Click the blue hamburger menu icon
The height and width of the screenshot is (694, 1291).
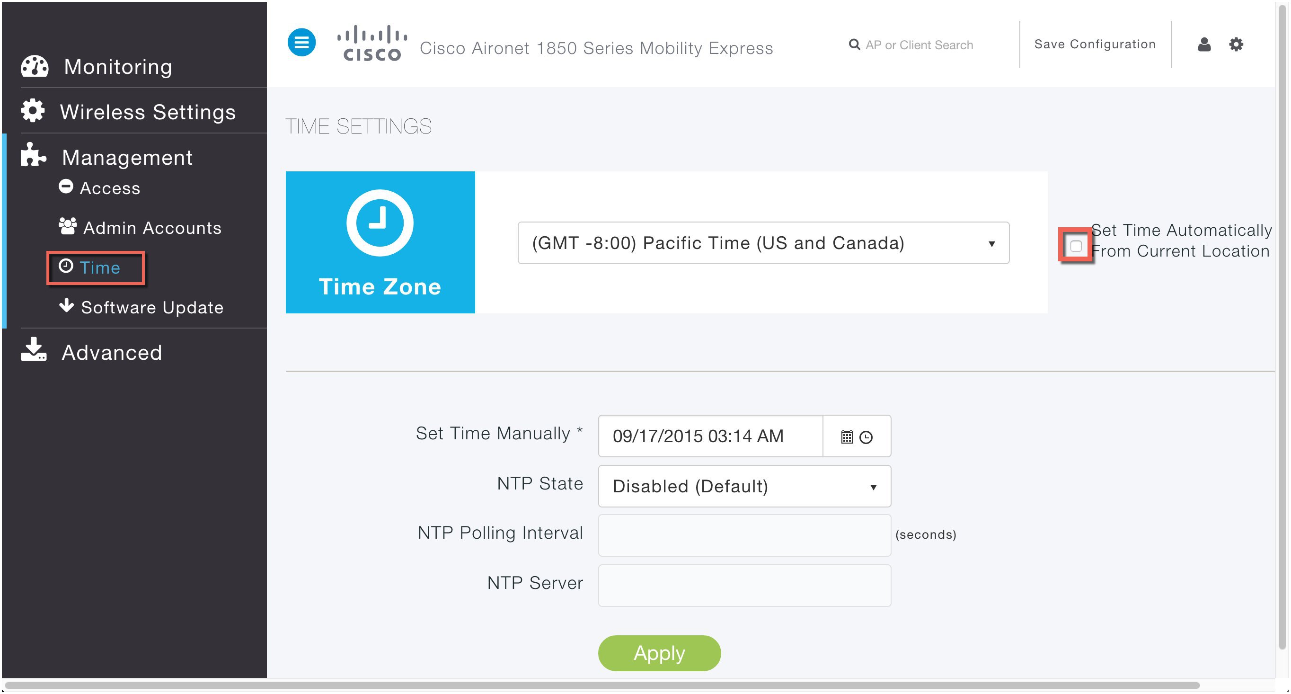(x=301, y=43)
